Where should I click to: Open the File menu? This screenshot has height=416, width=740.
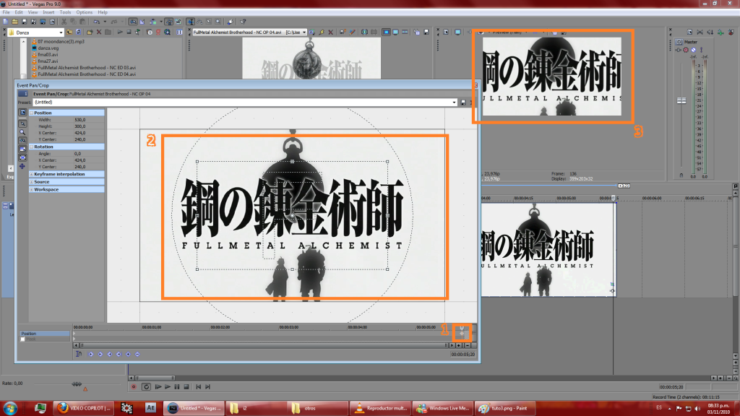6,12
